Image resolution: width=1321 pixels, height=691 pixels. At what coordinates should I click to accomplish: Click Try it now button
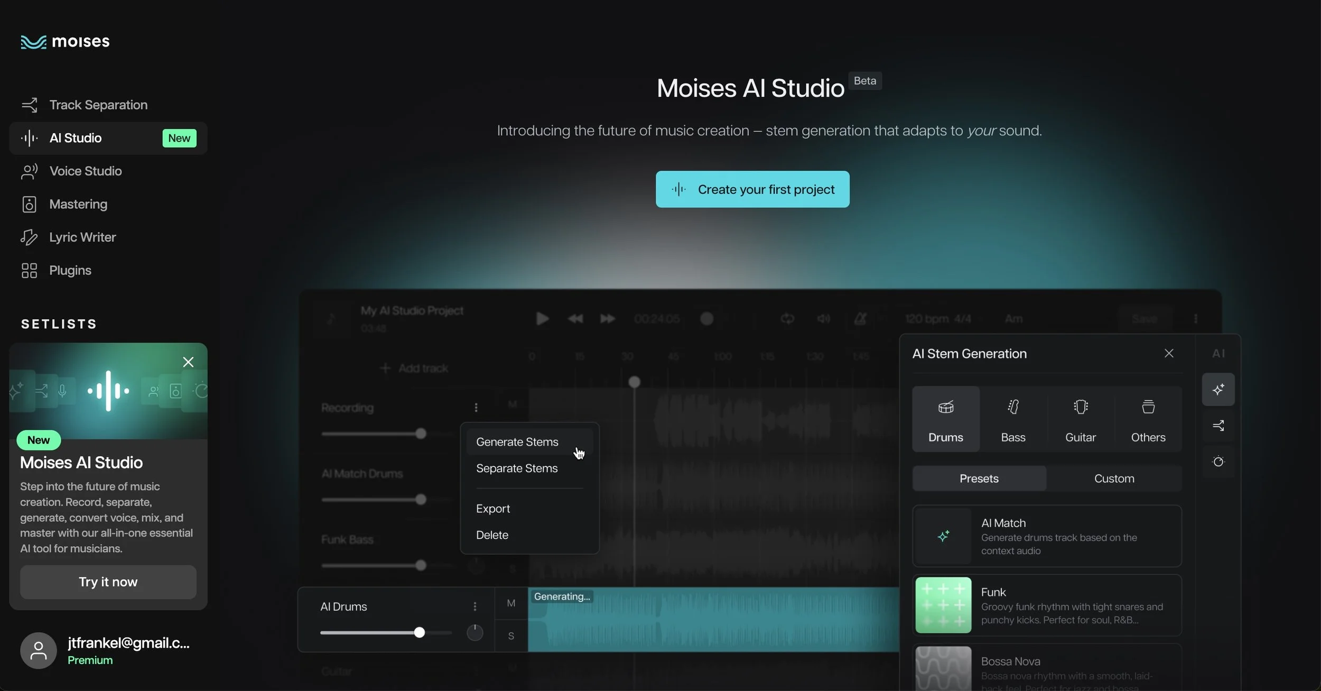pyautogui.click(x=108, y=582)
